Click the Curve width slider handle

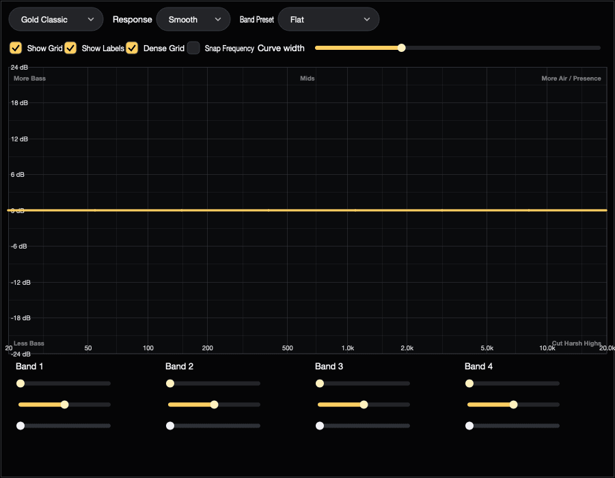click(401, 48)
